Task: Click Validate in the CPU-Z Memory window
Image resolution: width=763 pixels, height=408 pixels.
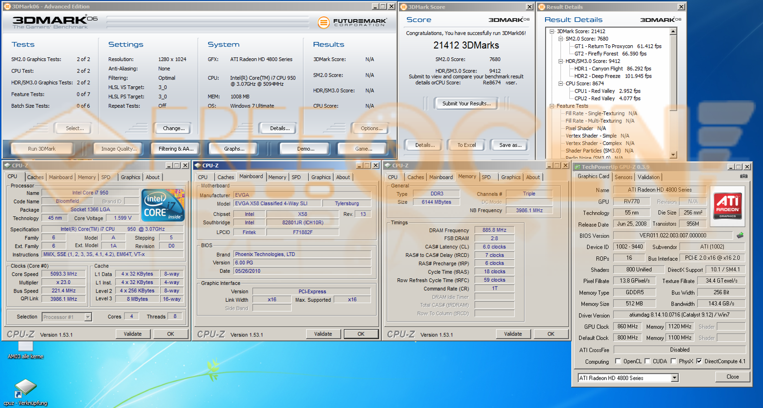Action: [513, 334]
